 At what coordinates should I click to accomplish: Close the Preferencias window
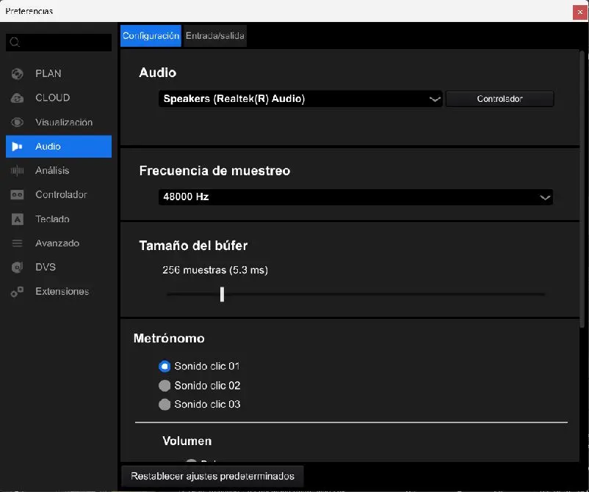(580, 12)
